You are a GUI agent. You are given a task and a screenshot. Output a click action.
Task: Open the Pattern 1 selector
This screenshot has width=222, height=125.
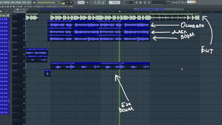115,2
